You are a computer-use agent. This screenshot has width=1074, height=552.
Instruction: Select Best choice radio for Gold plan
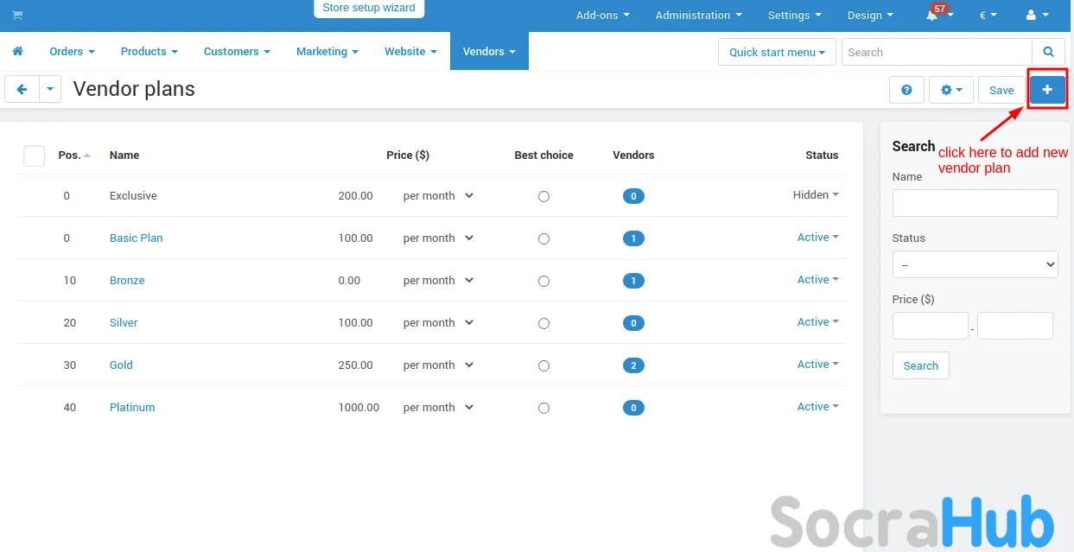click(543, 365)
